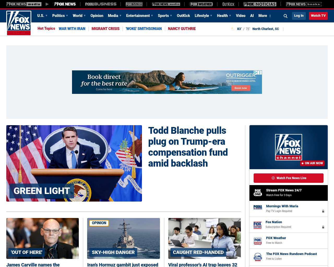The width and height of the screenshot is (334, 267).
Task: Click North Charleston, SC weather location
Action: tap(266, 29)
